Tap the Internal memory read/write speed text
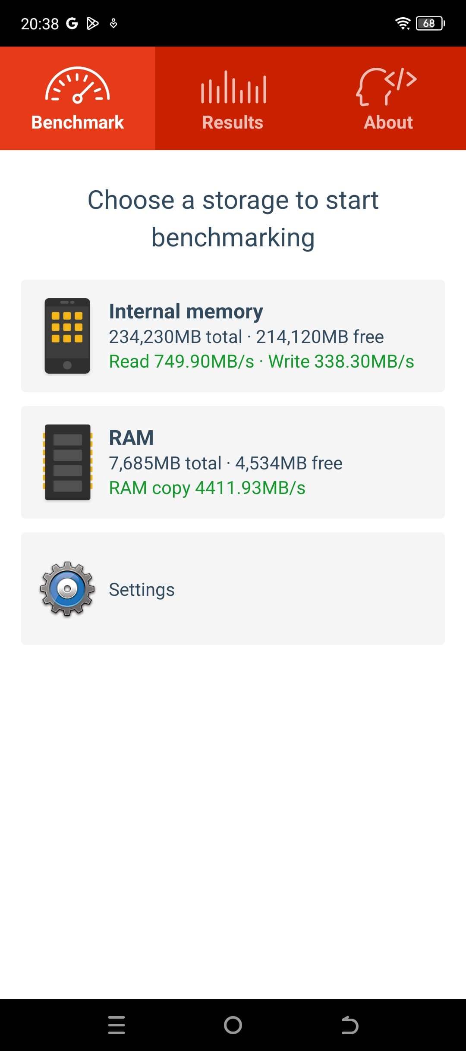The image size is (466, 1051). tap(261, 362)
